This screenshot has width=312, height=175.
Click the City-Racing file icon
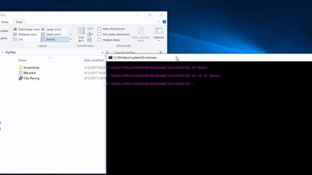click(x=20, y=78)
